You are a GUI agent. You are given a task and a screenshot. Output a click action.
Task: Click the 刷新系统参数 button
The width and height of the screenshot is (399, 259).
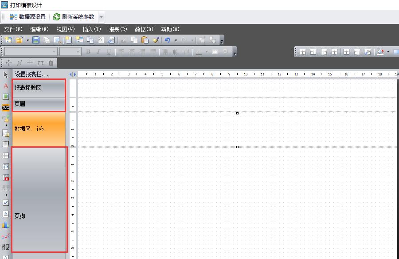(x=74, y=17)
